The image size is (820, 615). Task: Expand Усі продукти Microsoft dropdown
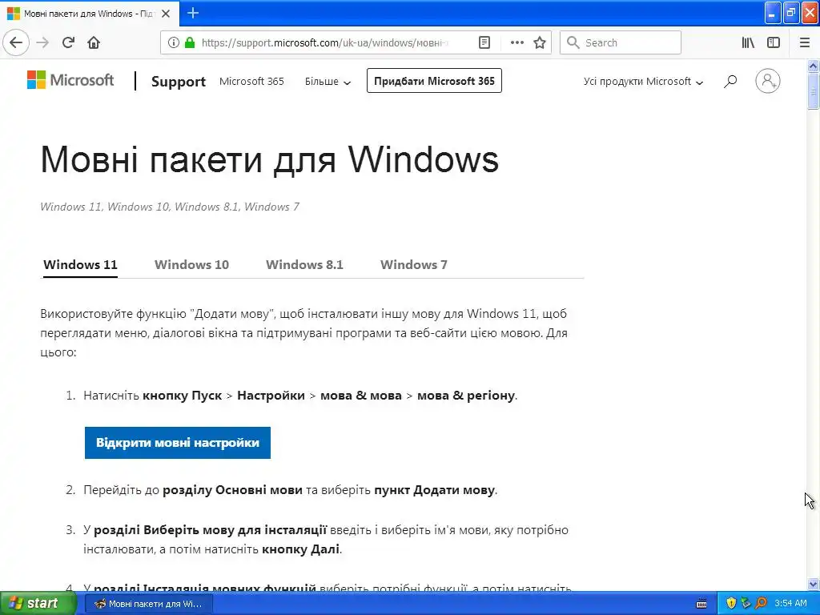pyautogui.click(x=643, y=82)
